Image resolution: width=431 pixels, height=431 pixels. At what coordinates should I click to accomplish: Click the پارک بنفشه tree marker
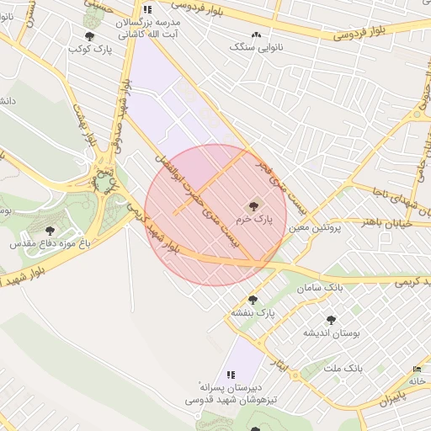point(253,300)
